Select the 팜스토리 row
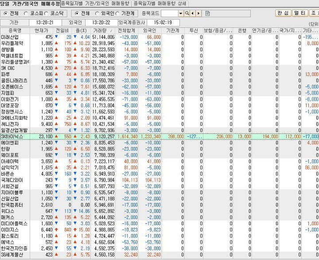Image resolution: width=319 pixels, height=260 pixels. tap(159, 236)
